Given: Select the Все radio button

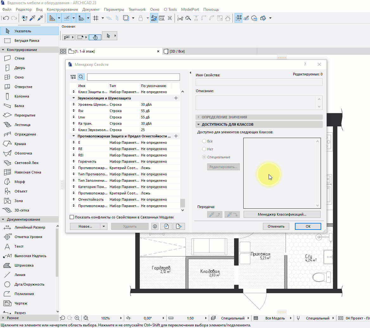Looking at the screenshot, I should (204, 141).
